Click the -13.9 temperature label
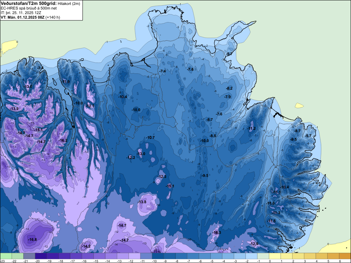The image size is (351, 263). coord(14,109)
